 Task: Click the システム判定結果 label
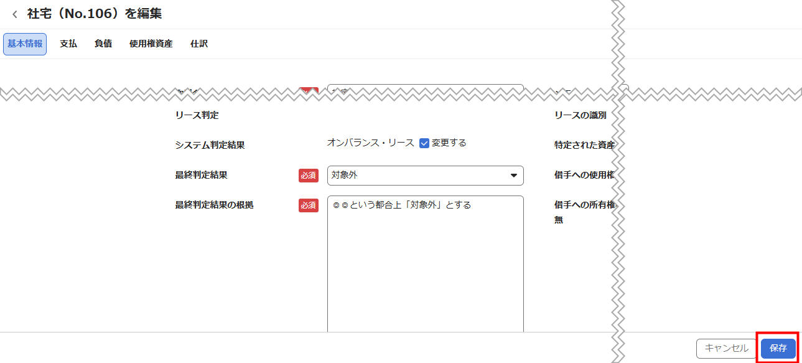210,145
